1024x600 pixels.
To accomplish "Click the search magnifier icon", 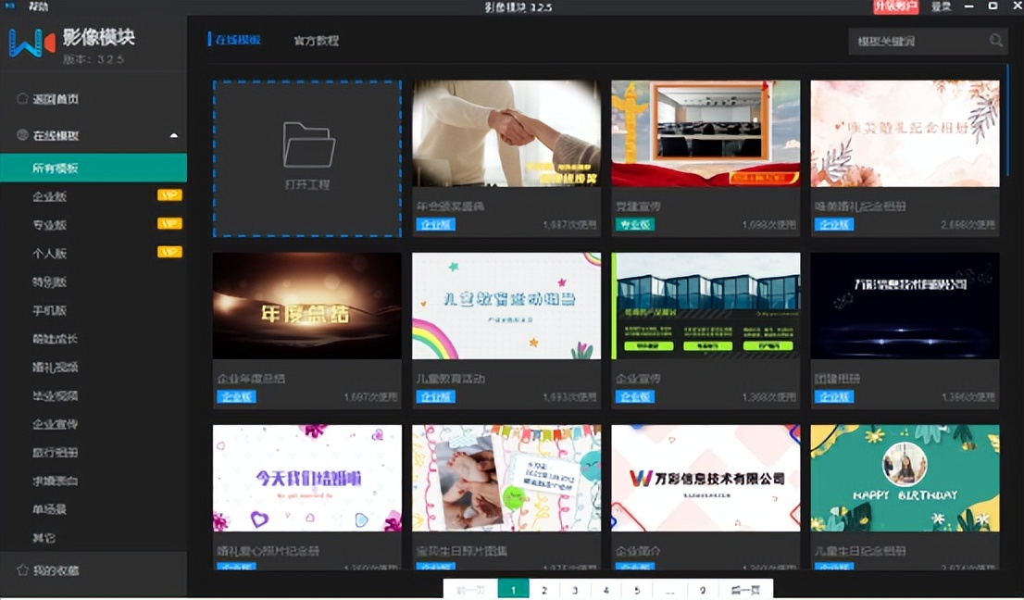I will (x=995, y=41).
